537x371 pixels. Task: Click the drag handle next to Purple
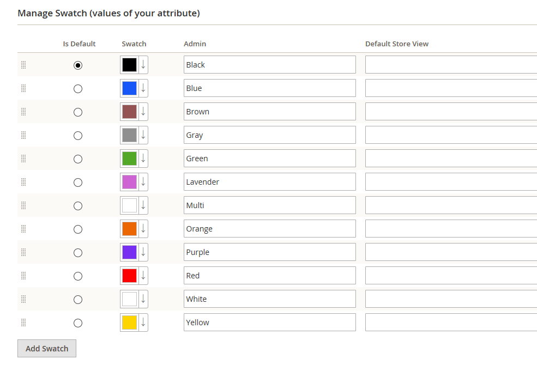pos(23,252)
